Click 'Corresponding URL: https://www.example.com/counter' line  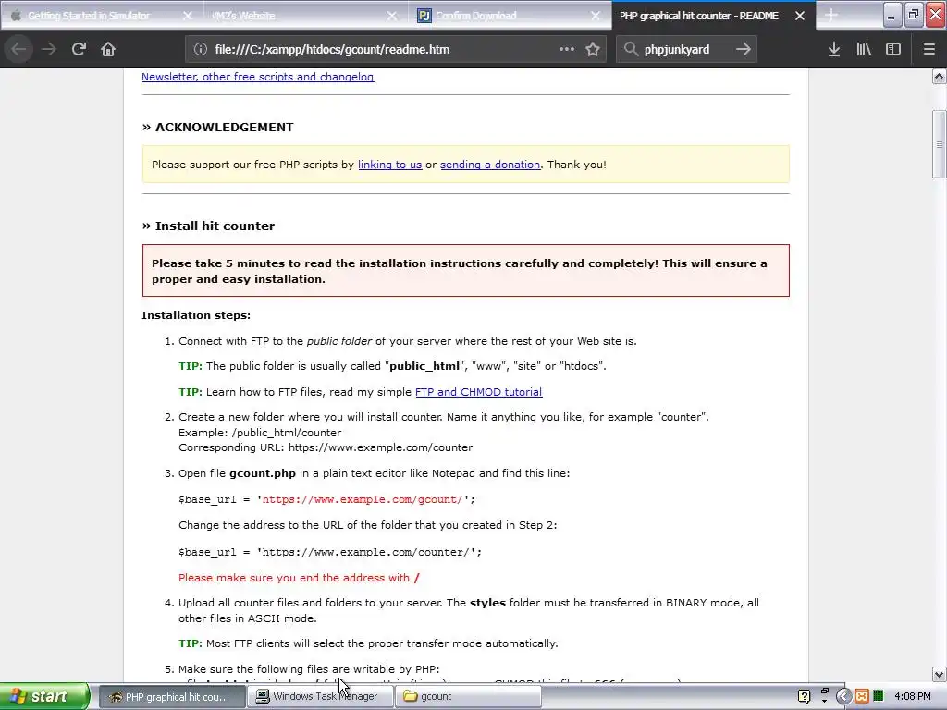tap(326, 447)
